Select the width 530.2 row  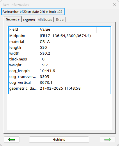(60, 53)
